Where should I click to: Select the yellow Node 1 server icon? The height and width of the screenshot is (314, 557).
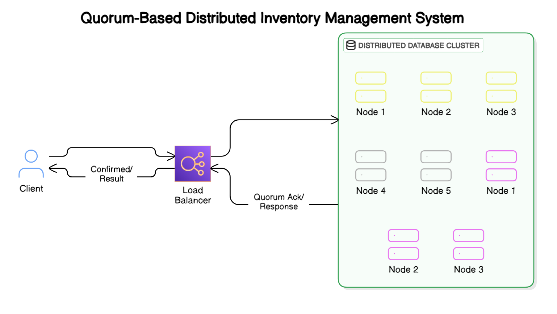pos(370,87)
